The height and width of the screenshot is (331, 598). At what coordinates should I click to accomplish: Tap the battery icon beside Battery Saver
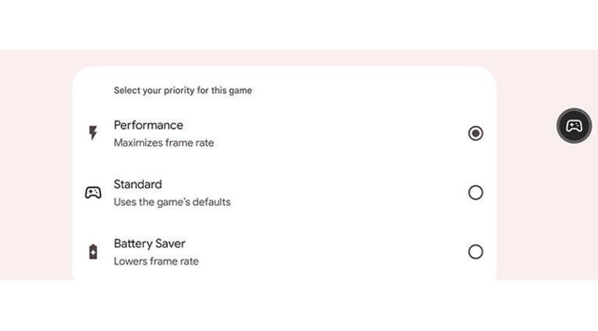[x=93, y=252]
